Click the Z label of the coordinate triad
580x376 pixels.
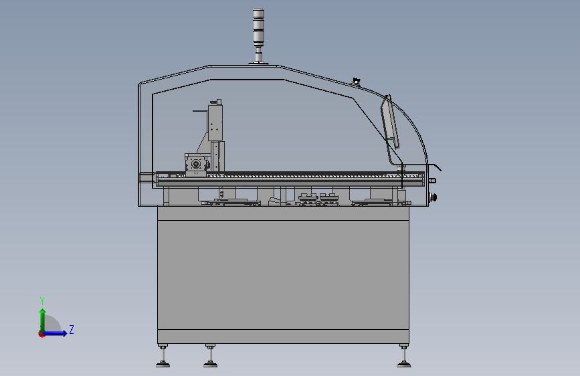pos(72,329)
